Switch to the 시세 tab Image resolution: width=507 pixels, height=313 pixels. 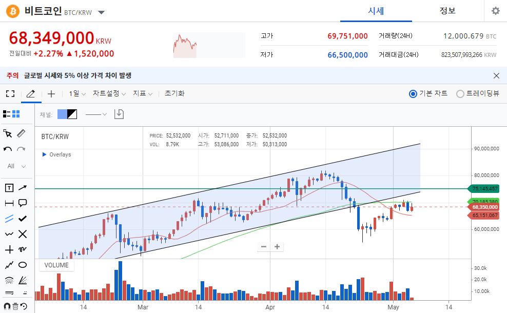click(376, 11)
